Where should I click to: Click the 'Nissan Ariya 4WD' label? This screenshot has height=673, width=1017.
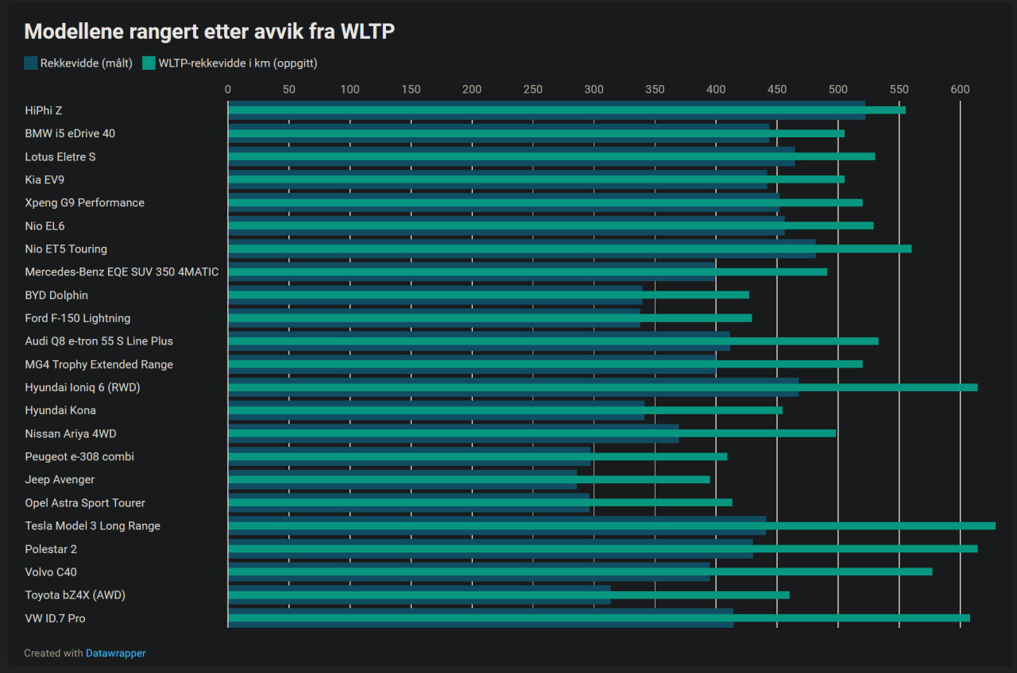(x=71, y=434)
